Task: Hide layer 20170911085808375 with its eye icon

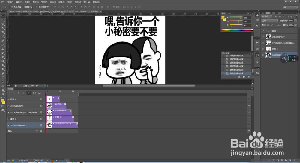Action: click(263, 55)
